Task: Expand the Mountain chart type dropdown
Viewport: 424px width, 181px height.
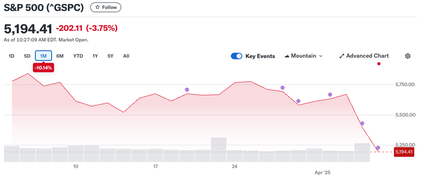Action: coord(304,56)
